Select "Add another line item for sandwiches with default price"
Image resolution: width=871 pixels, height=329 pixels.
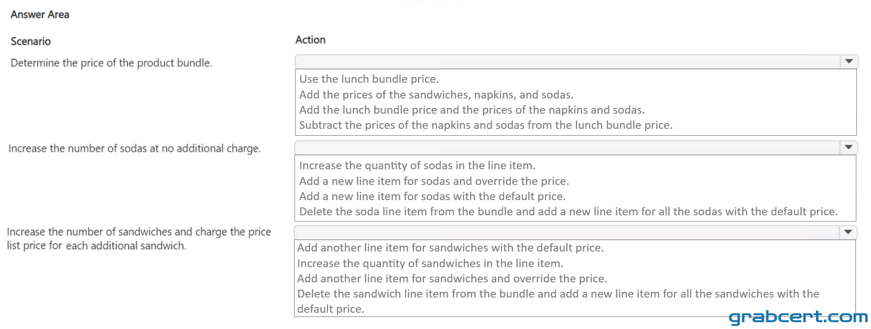tap(450, 248)
